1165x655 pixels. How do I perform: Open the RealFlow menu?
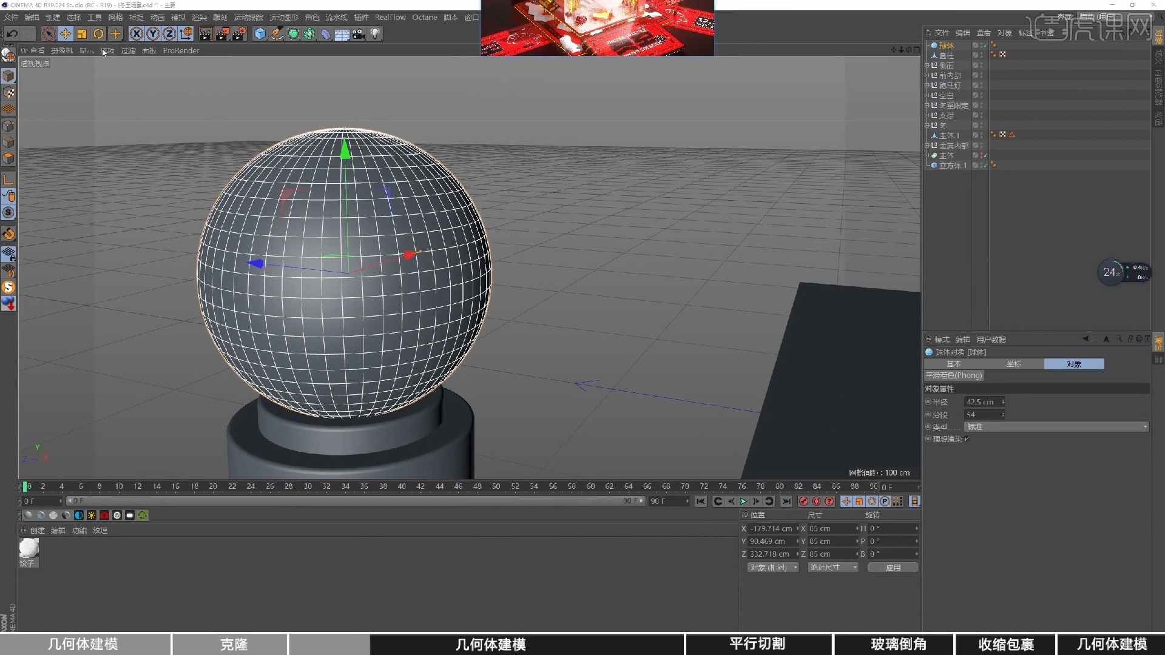[x=390, y=17]
